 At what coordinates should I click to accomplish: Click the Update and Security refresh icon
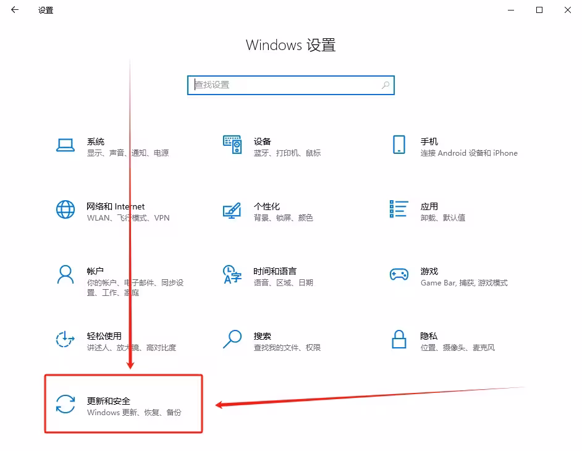click(65, 404)
